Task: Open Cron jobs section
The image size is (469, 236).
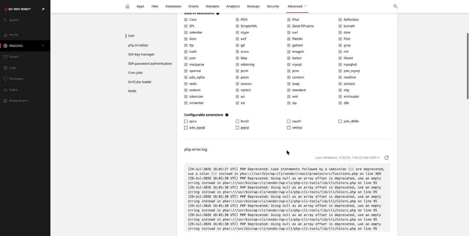Action: pos(135,73)
